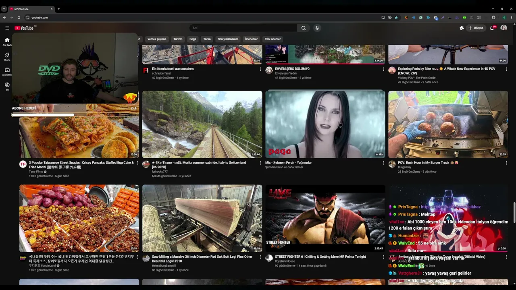This screenshot has width=516, height=290.
Task: Click the Chrome profile avatar in the toolbar
Action: pos(504,17)
